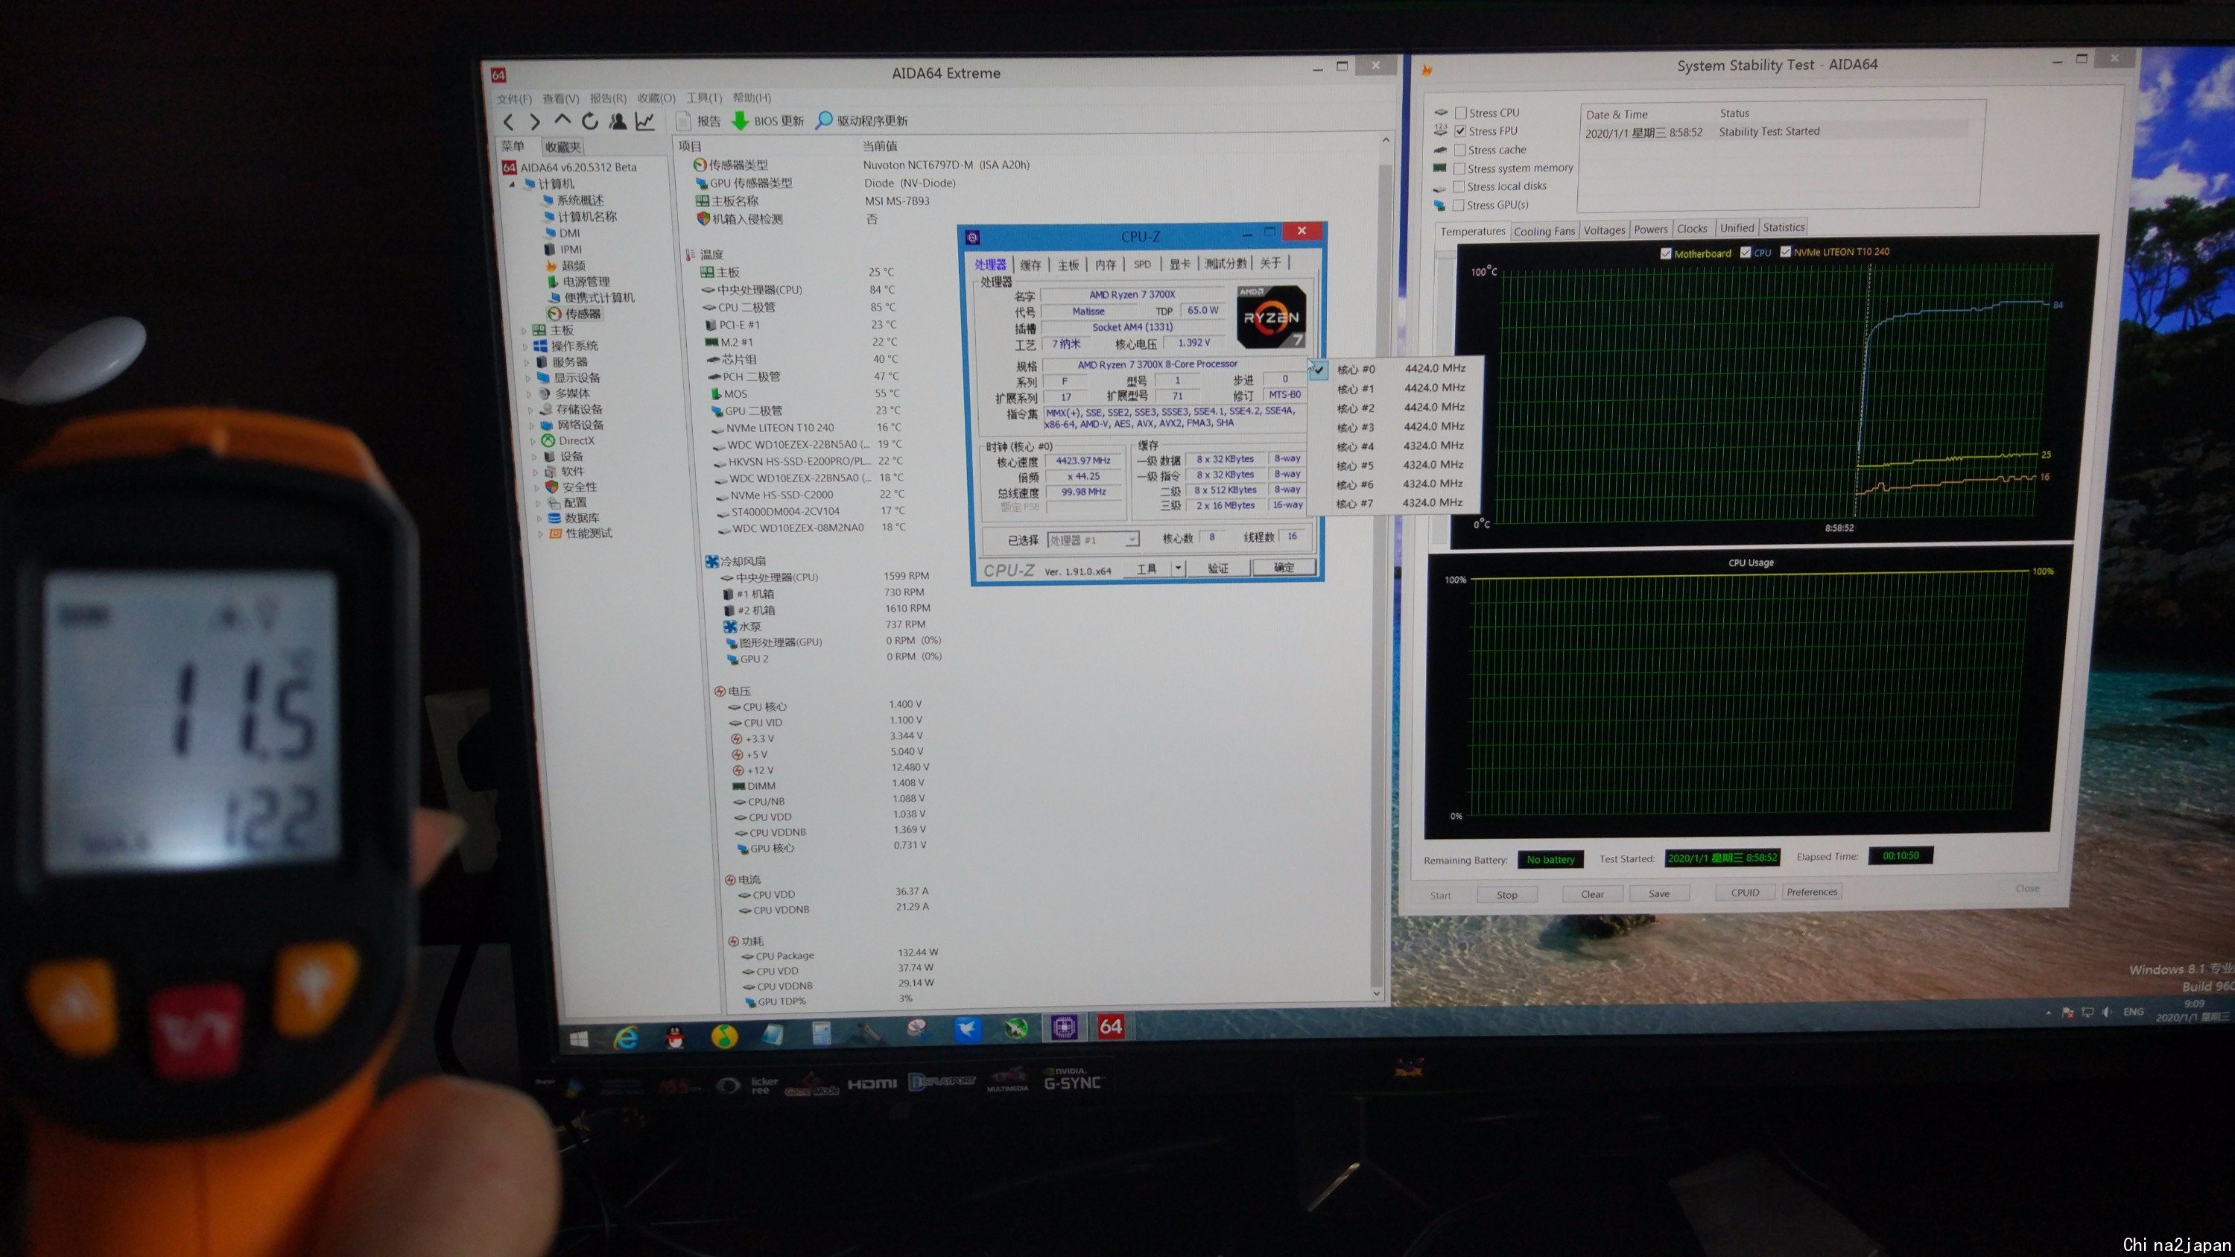Click the AIDA64 forward navigation arrow

[x=536, y=122]
